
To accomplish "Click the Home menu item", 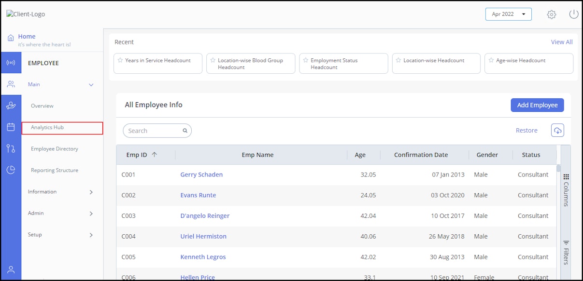I will tap(27, 36).
